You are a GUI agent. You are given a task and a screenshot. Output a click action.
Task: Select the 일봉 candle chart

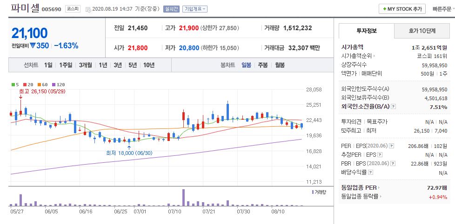(247, 65)
